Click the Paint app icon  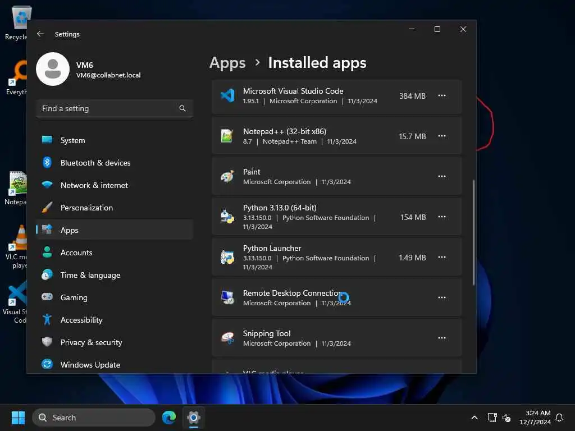coord(227,177)
